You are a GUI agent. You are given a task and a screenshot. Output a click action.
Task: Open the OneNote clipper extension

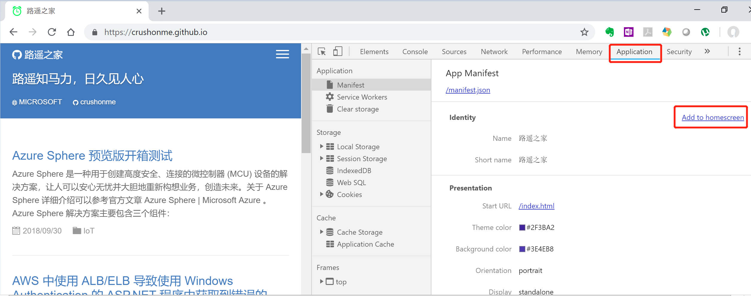(x=629, y=32)
